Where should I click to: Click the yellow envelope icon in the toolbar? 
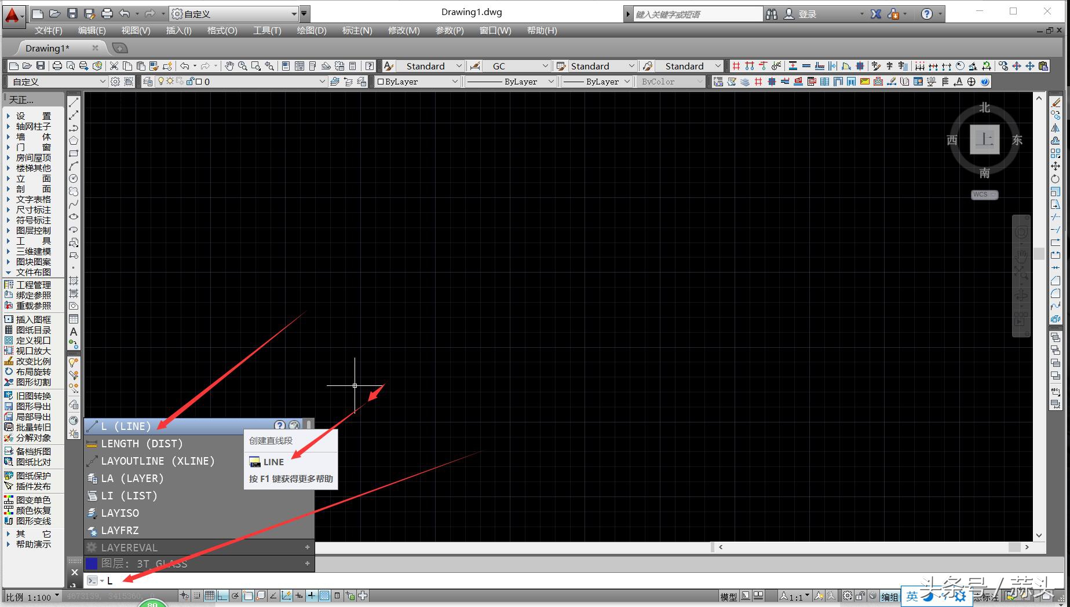(865, 82)
